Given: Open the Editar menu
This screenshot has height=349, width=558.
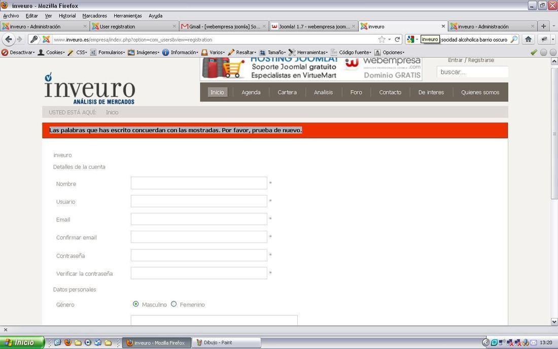Looking at the screenshot, I should click(31, 16).
